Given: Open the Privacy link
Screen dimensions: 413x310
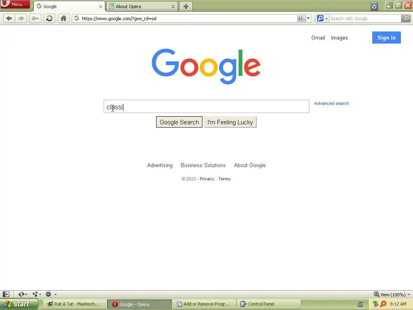Looking at the screenshot, I should (207, 179).
